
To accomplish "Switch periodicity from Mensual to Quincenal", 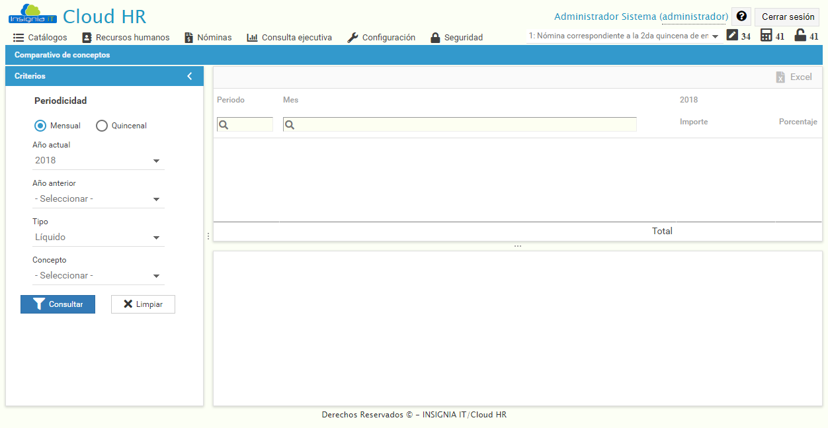I will (101, 125).
